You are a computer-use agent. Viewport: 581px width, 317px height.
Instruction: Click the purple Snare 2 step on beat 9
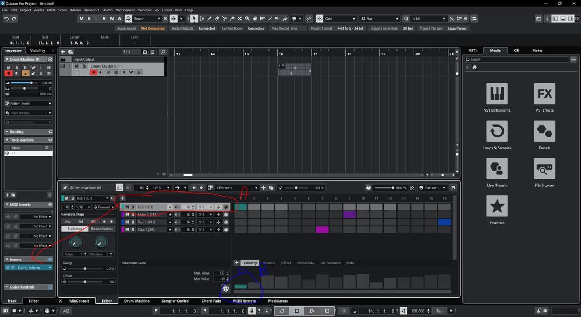click(x=349, y=215)
